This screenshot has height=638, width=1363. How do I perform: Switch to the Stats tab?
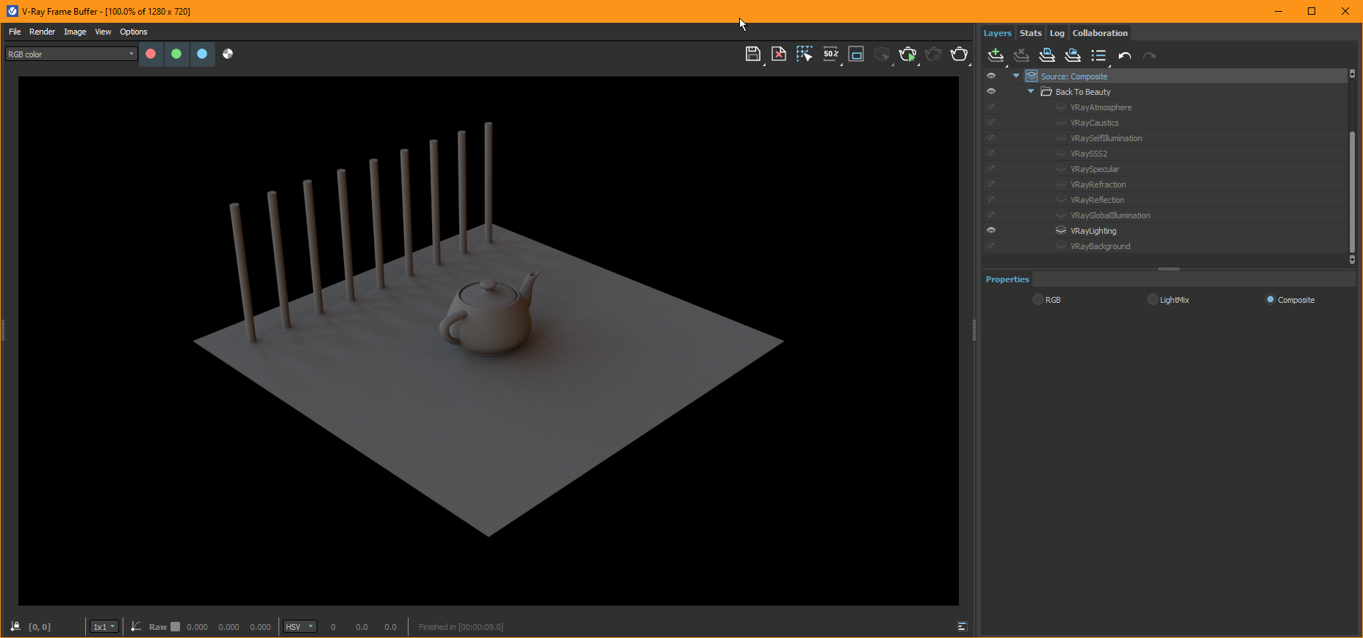tap(1030, 33)
